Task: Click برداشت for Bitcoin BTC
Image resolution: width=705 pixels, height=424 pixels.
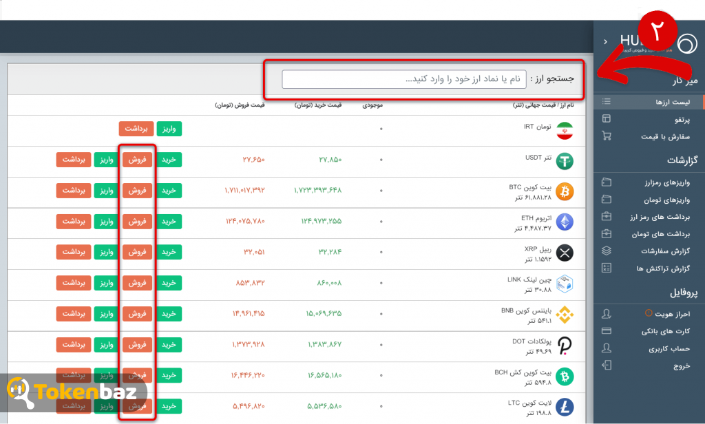Action: (74, 190)
